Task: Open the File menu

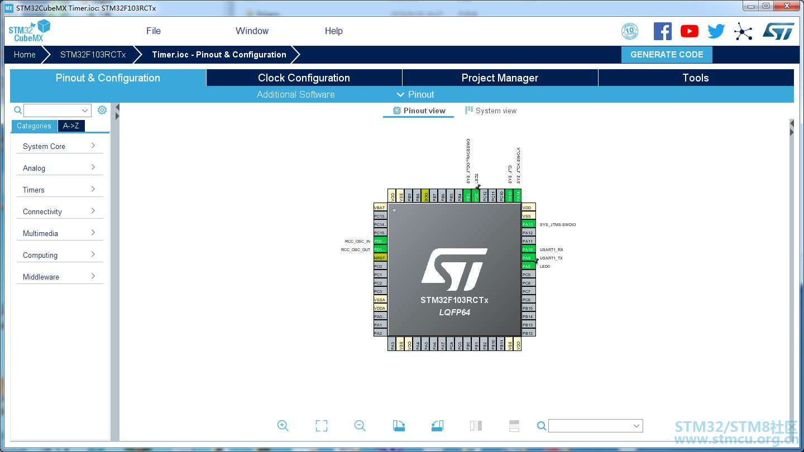Action: pos(154,31)
